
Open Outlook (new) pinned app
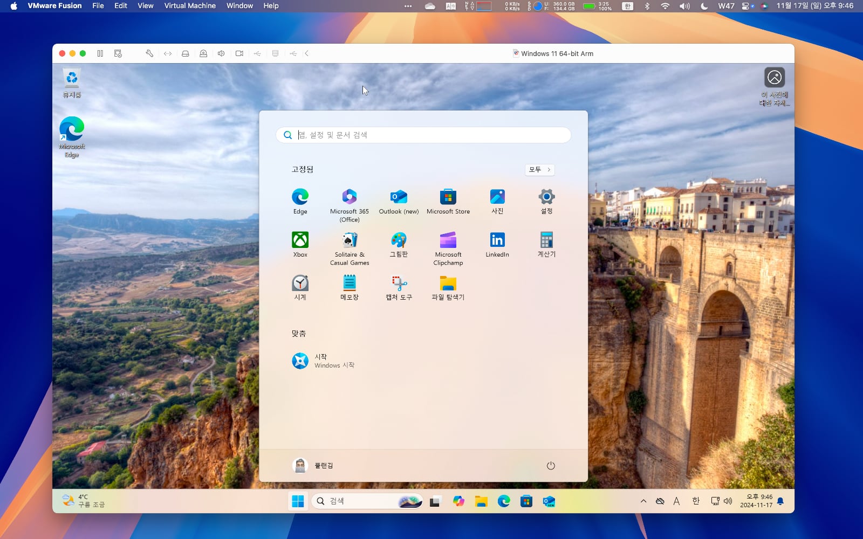pyautogui.click(x=399, y=202)
